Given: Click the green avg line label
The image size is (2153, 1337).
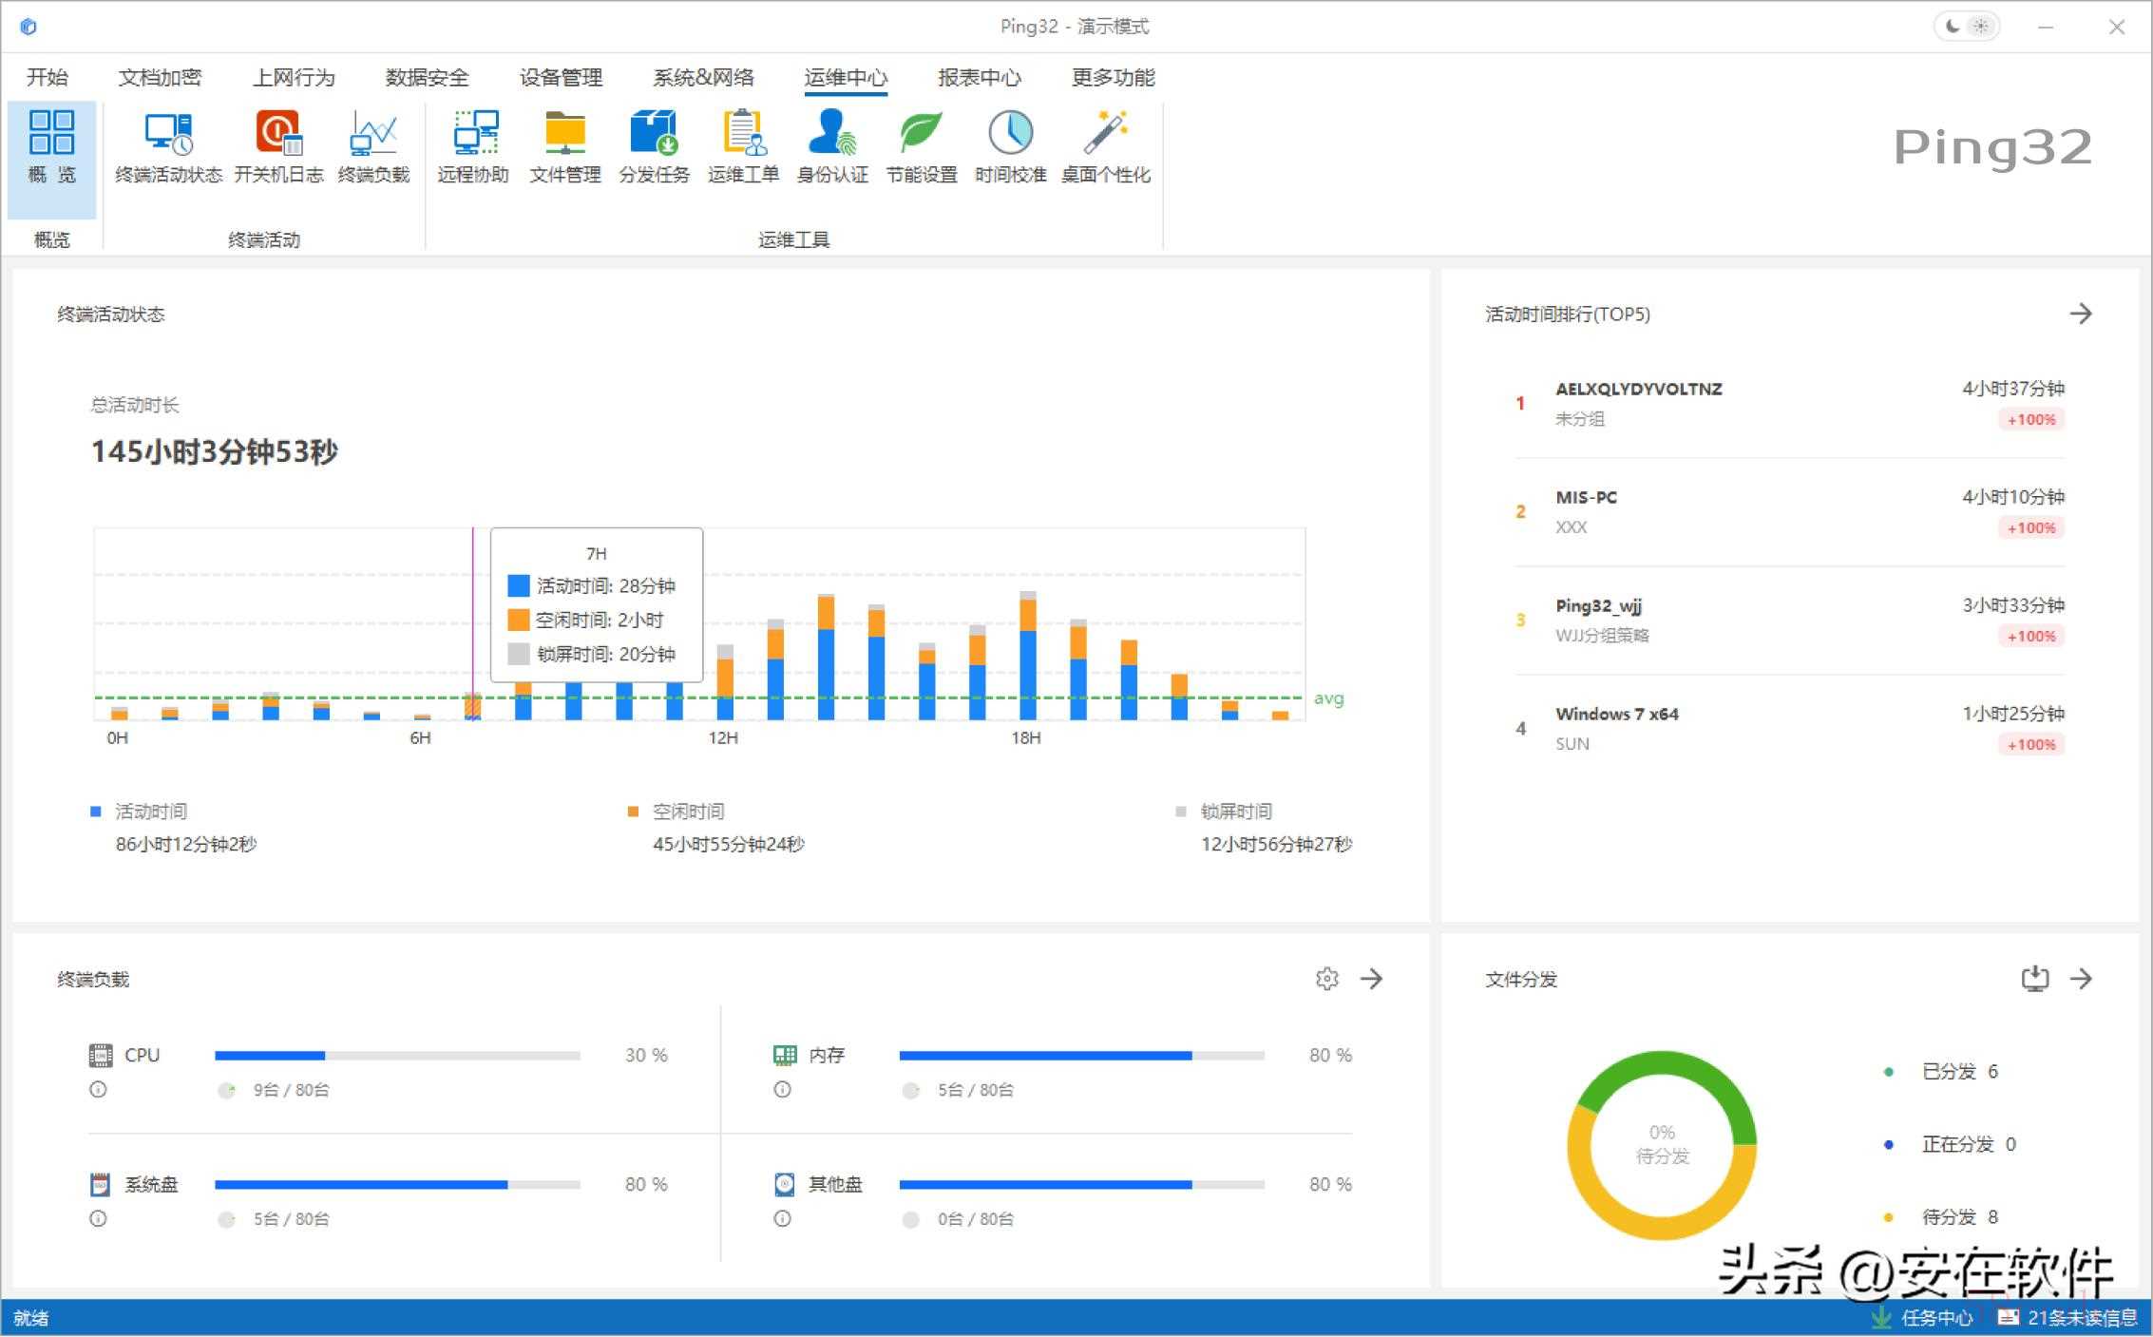Looking at the screenshot, I should tap(1328, 698).
